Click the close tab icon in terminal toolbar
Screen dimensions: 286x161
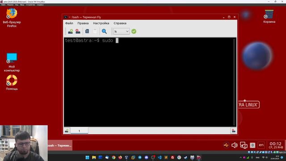[x=78, y=31]
